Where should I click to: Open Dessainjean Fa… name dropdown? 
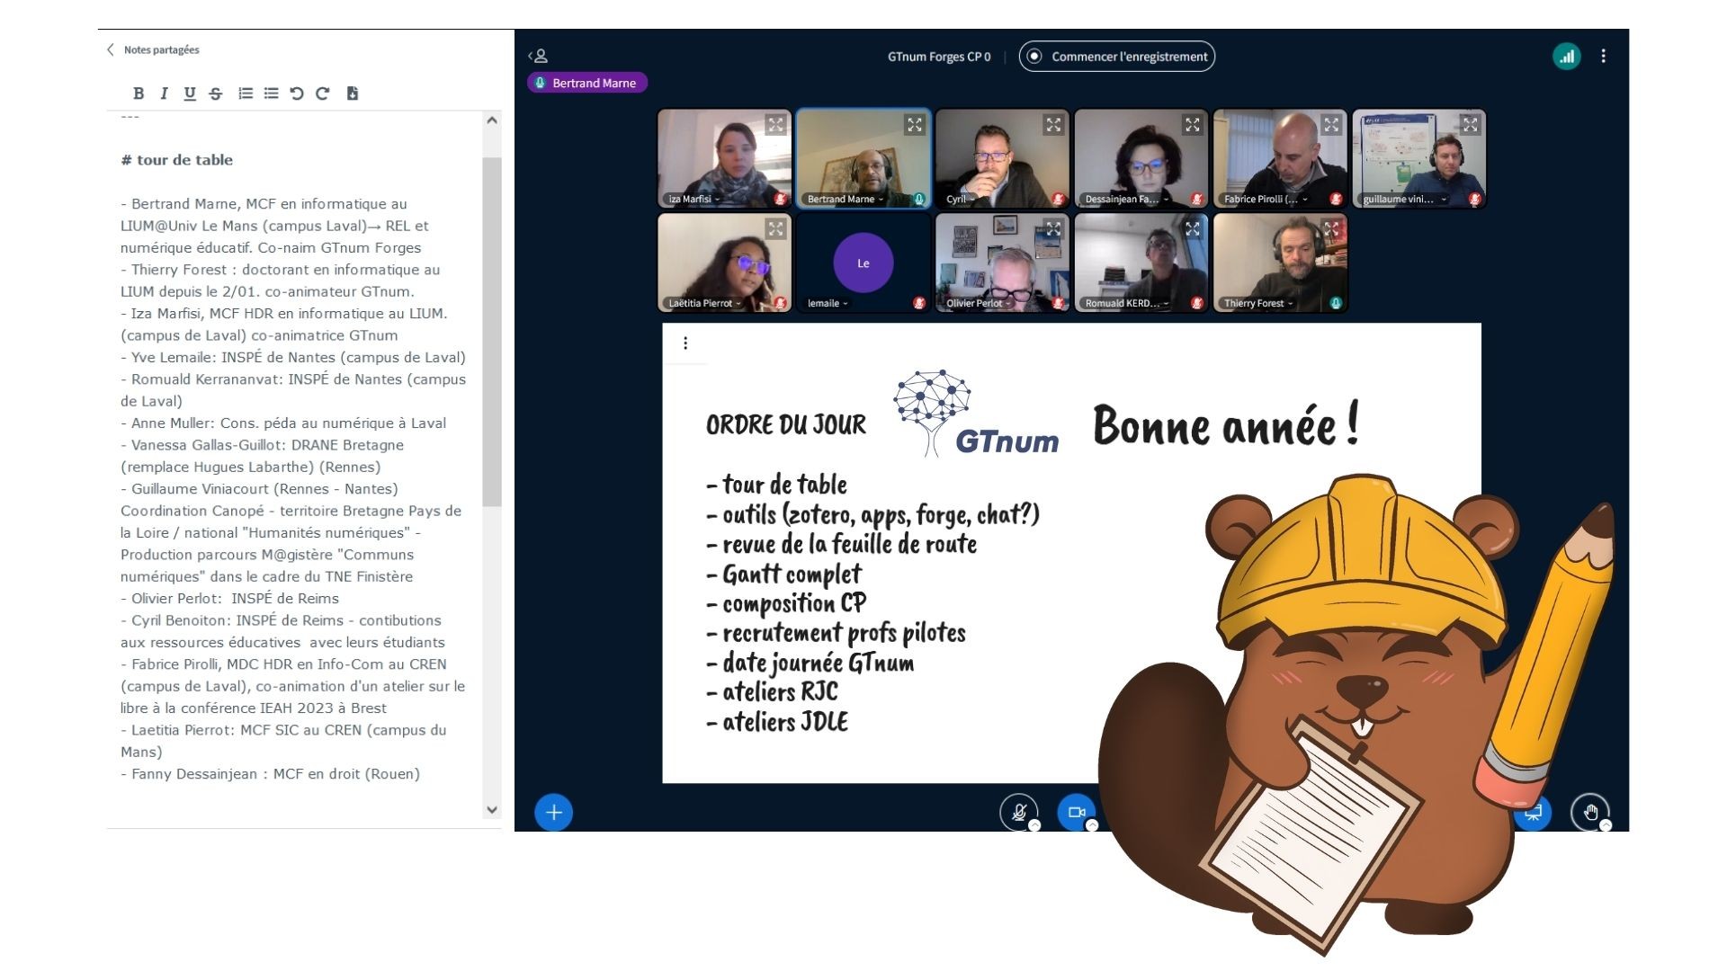tap(1127, 200)
